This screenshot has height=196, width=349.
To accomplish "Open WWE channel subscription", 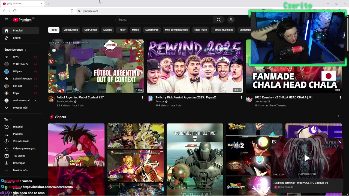I will [21, 57].
